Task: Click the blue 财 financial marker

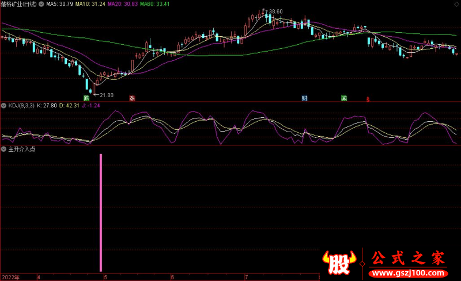Action: [304, 98]
